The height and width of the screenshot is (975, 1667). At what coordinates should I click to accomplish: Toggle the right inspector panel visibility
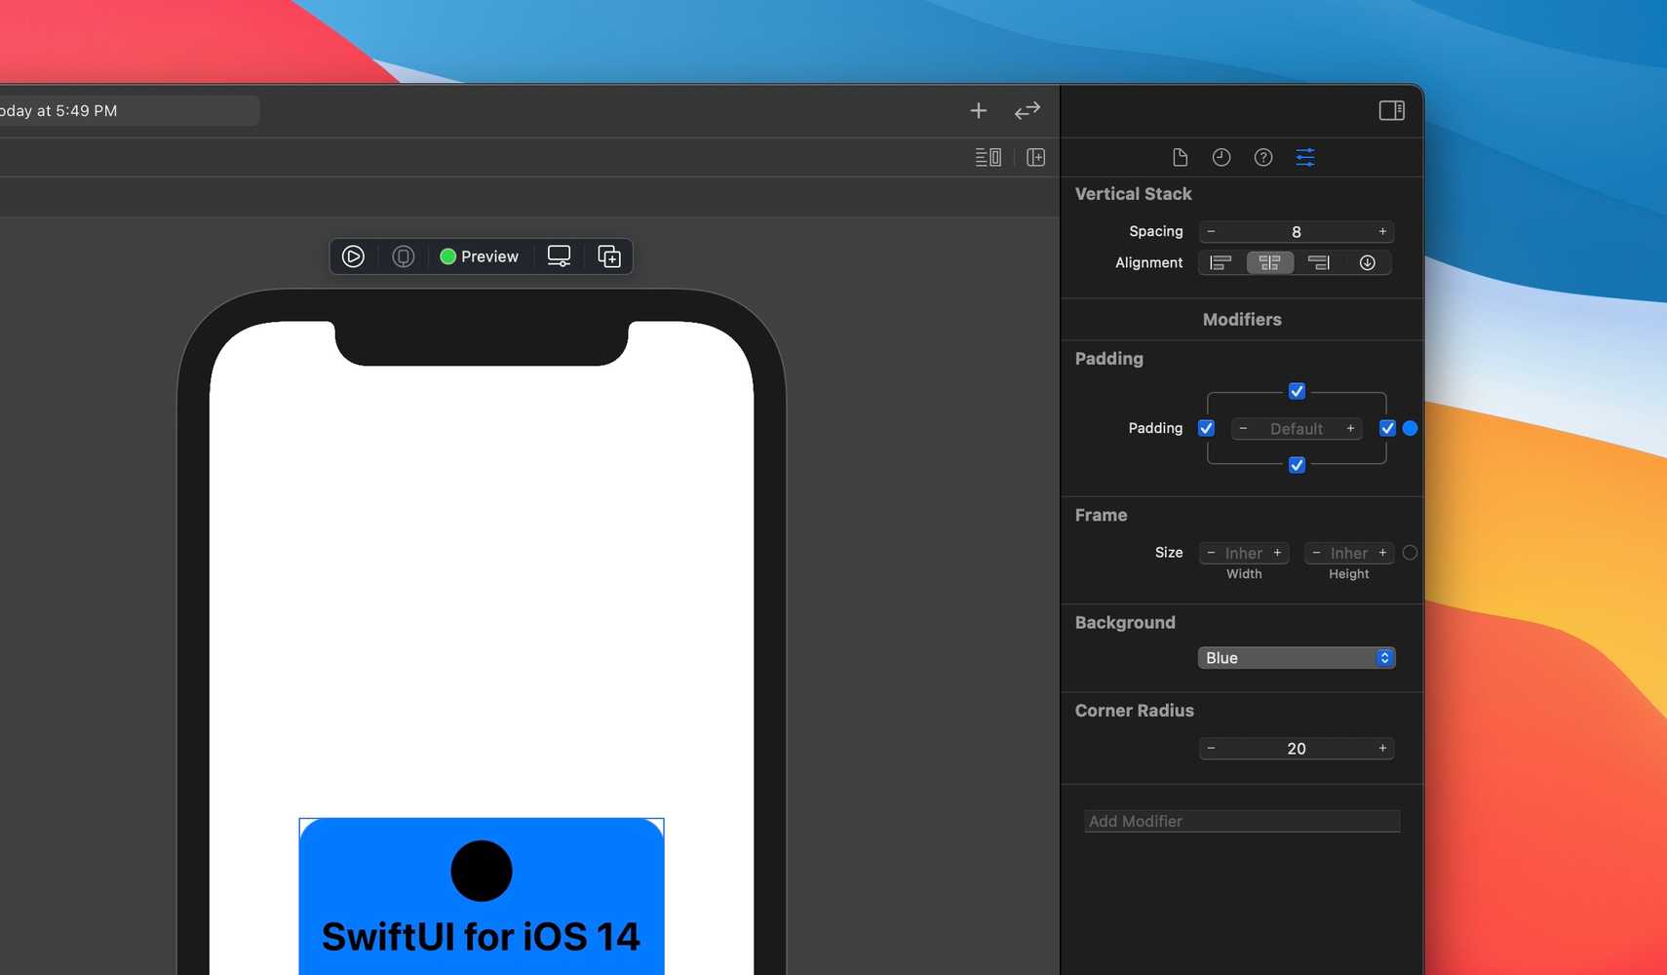click(x=1392, y=110)
